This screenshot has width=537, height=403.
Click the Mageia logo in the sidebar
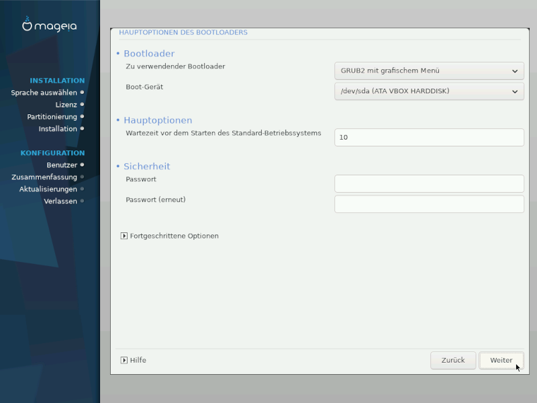(49, 26)
